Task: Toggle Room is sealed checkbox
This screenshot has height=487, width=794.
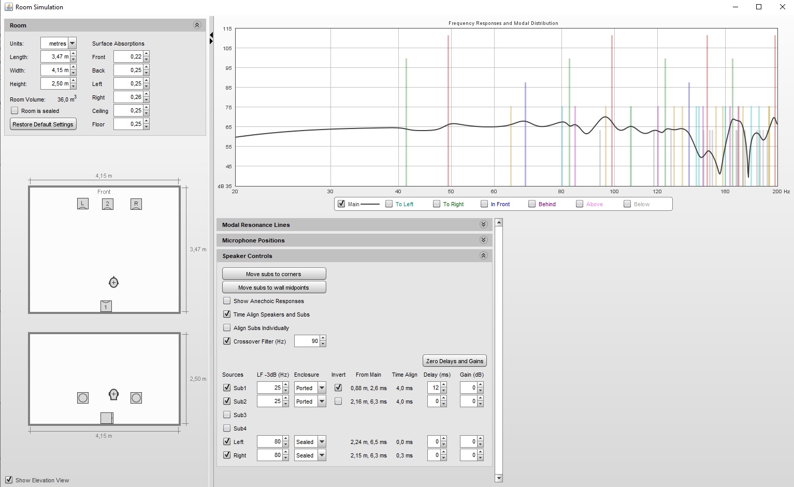Action: click(x=15, y=110)
